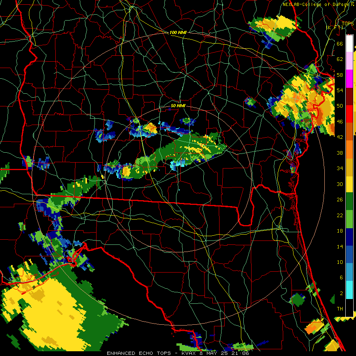
Task: Click the '6' scale value
Action: [x=341, y=278]
